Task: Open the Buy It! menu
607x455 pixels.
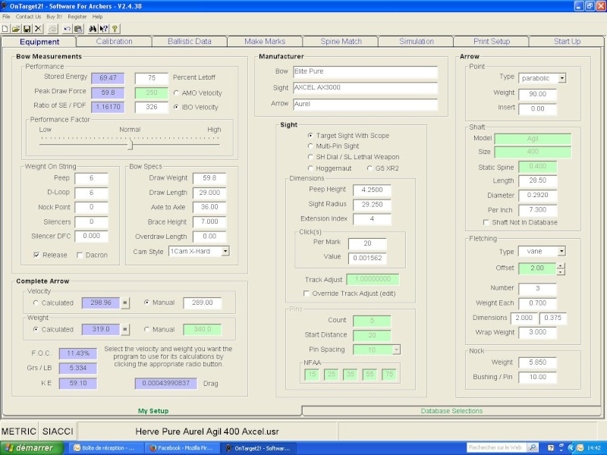Action: coord(54,17)
